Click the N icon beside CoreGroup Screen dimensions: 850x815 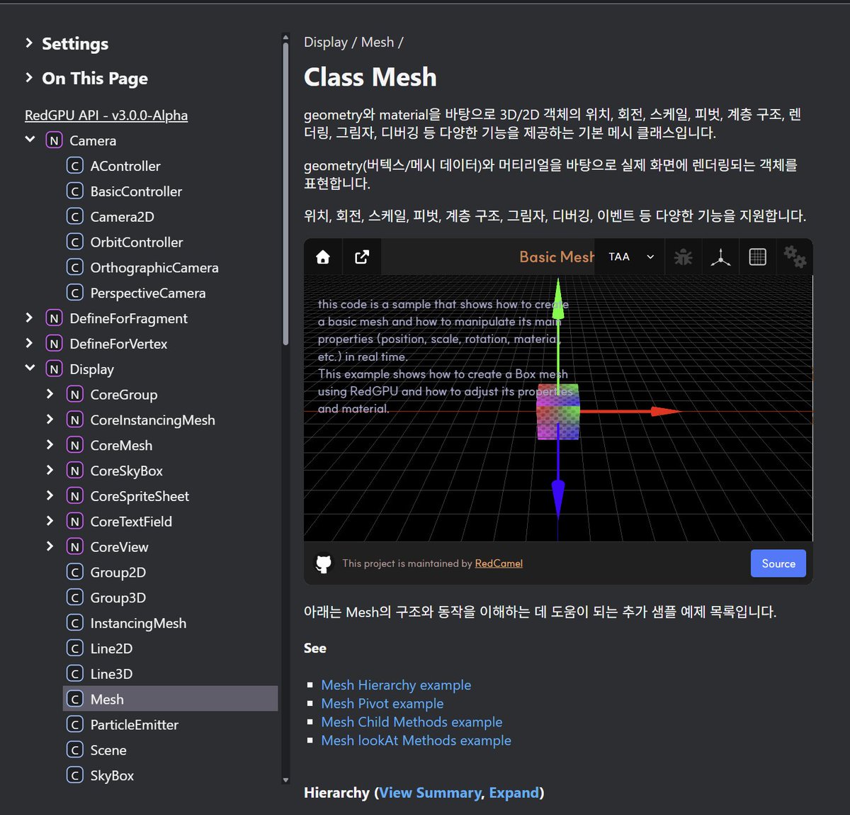coord(74,395)
